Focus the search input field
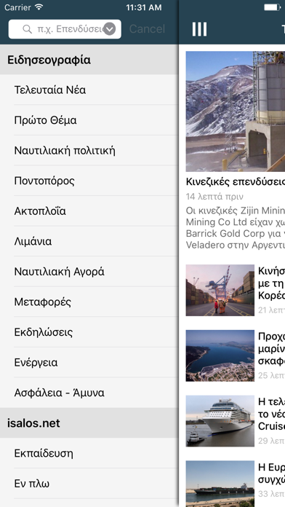285x507 pixels. pyautogui.click(x=65, y=29)
